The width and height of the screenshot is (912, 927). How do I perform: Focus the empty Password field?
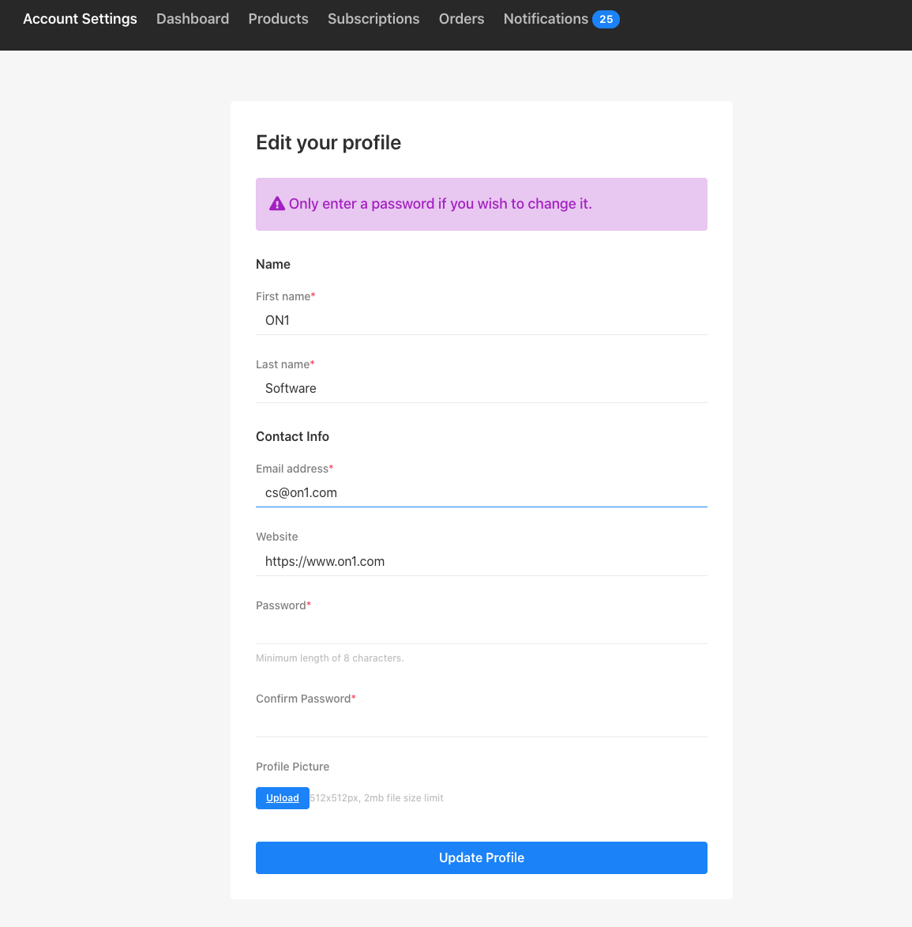tap(481, 630)
